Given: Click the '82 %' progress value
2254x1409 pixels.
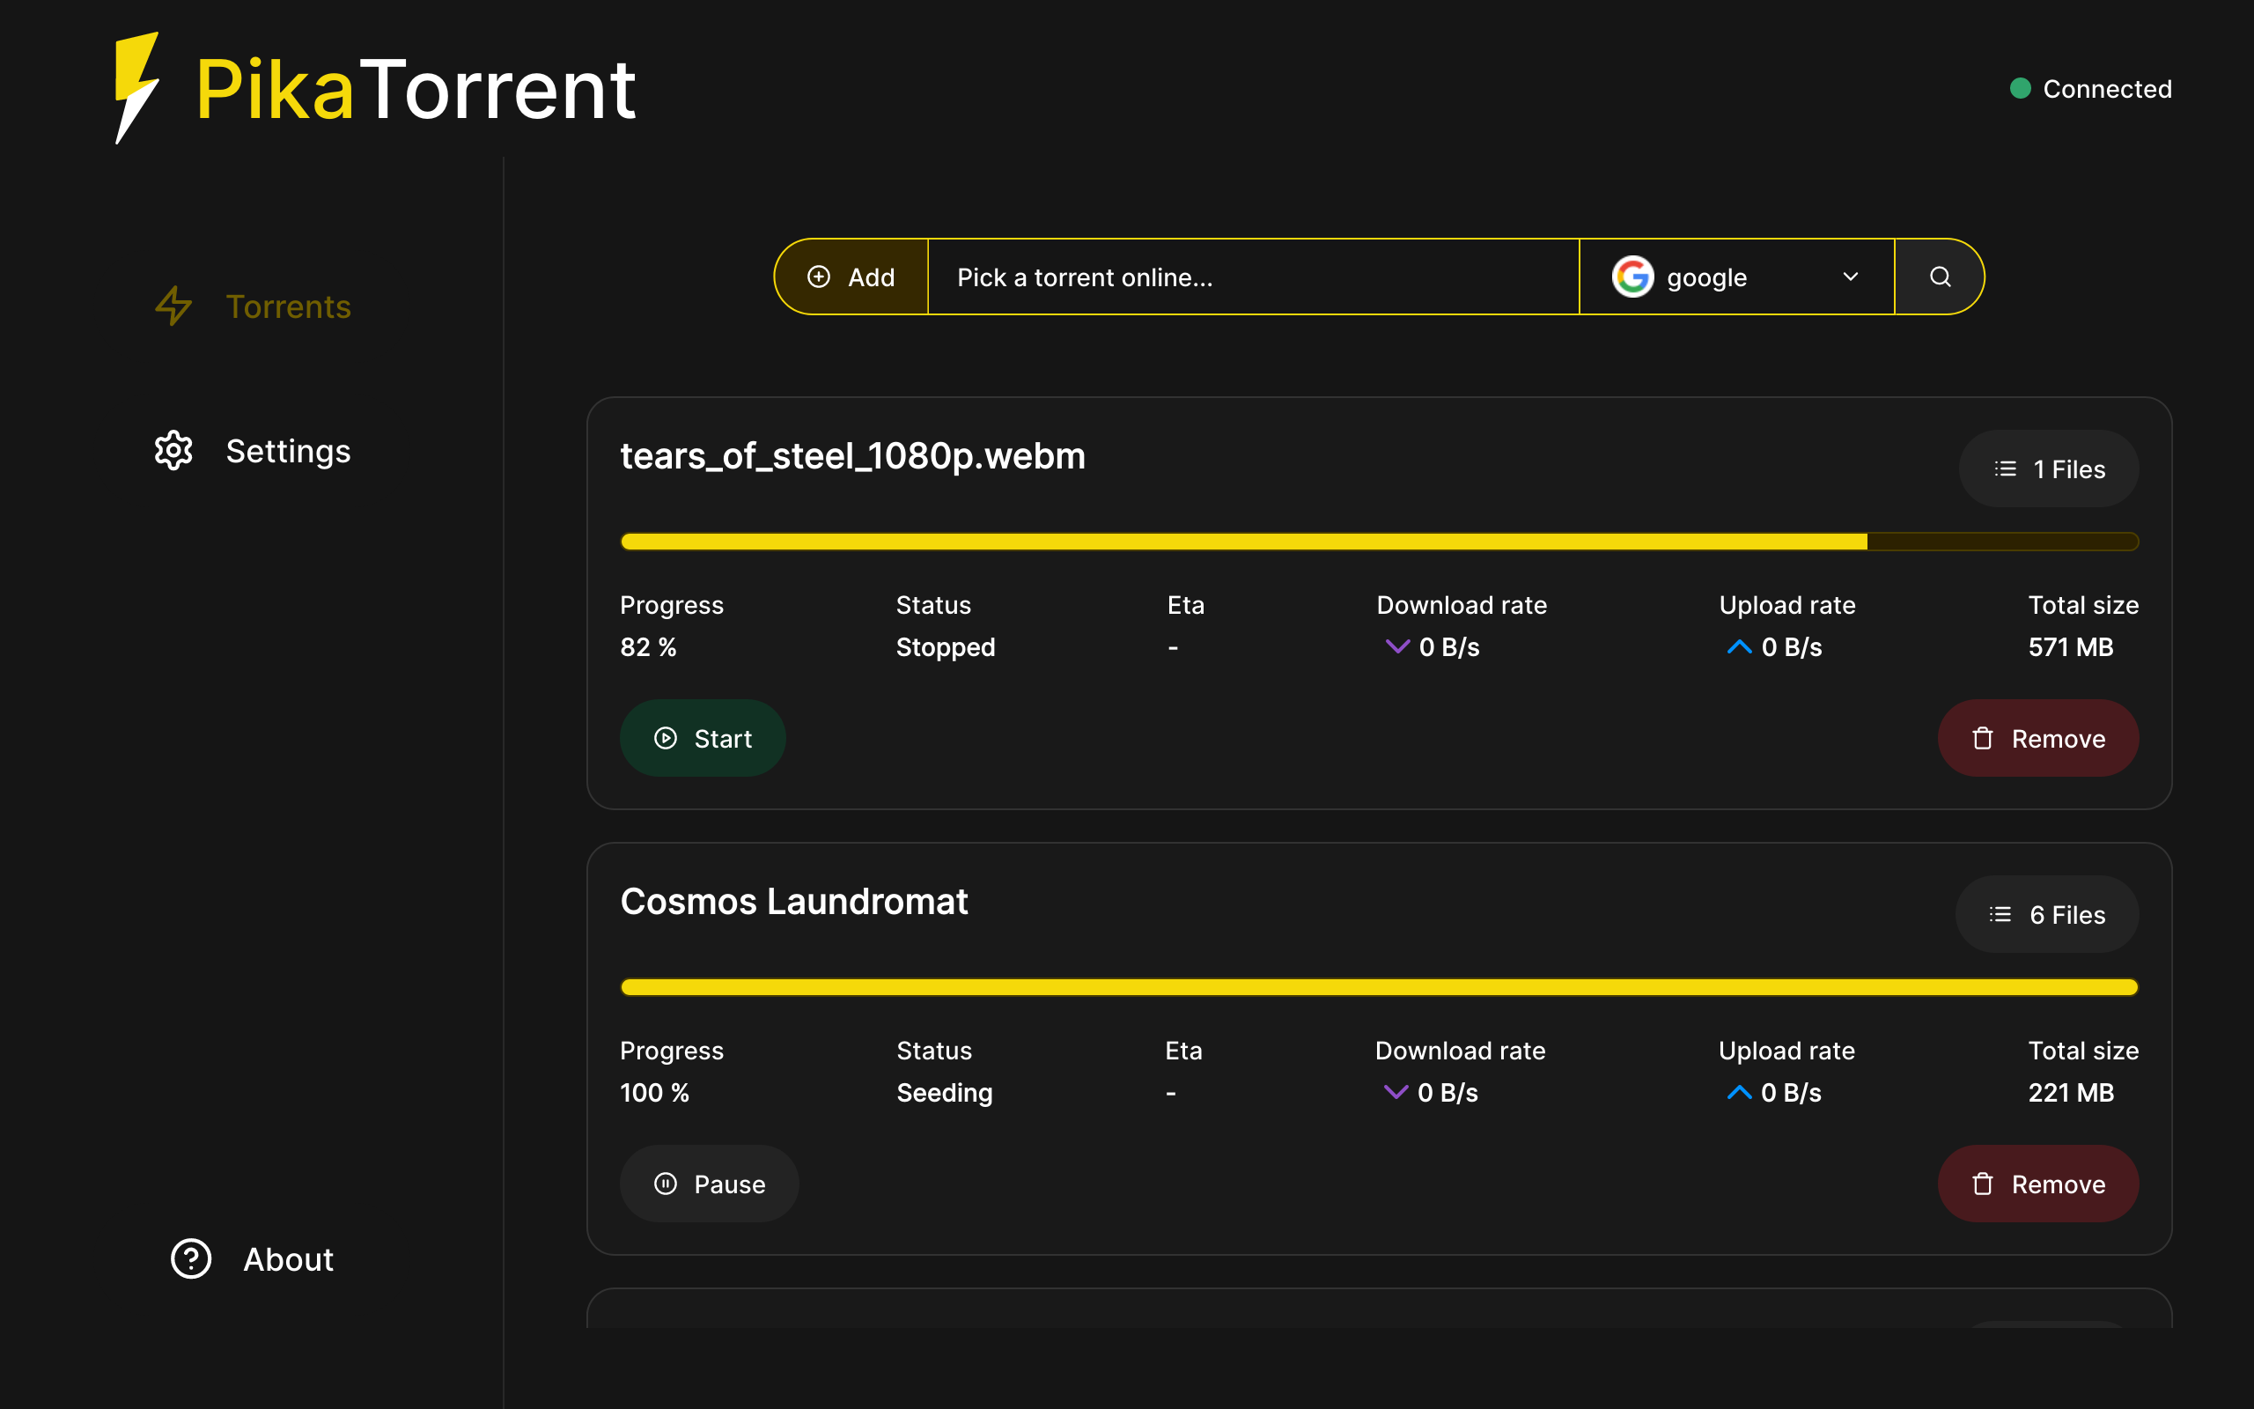Looking at the screenshot, I should click(x=648, y=646).
